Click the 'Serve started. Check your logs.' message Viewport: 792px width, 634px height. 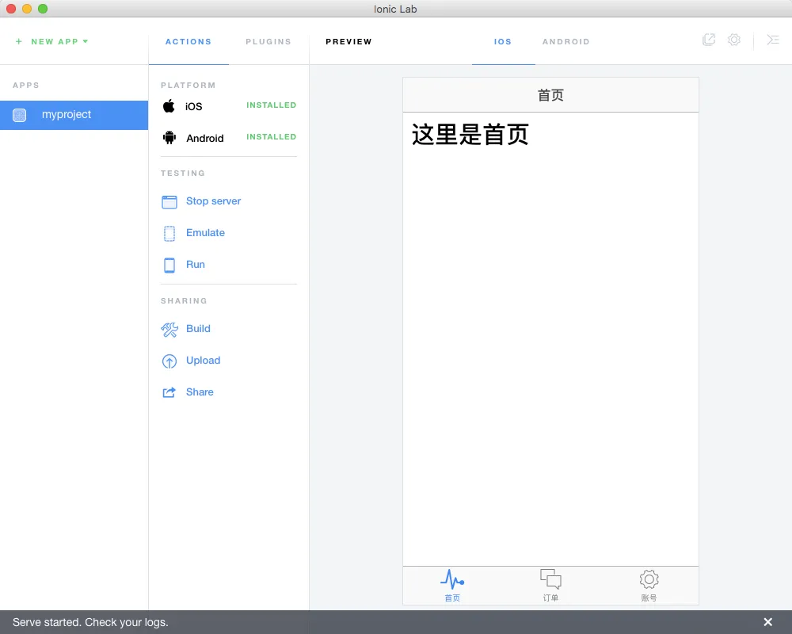tap(90, 622)
